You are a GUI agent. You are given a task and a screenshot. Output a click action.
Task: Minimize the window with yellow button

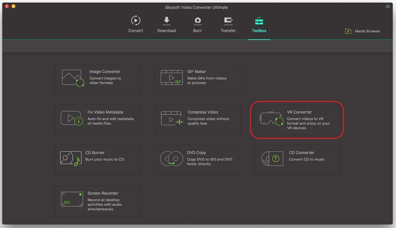(14, 6)
